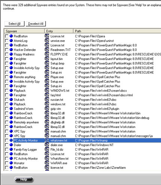The image size is (161, 185).
Task: Click the file icon next to dbghelp.dll
Action: pyautogui.click(x=47, y=122)
